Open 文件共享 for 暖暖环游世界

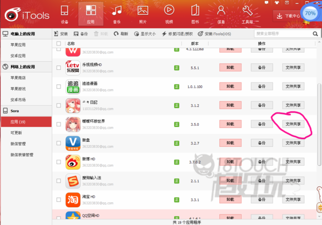tap(293, 124)
